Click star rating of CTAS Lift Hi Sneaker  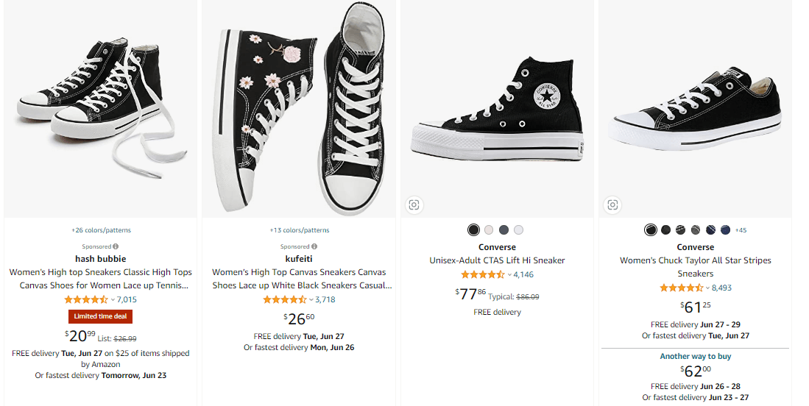483,275
